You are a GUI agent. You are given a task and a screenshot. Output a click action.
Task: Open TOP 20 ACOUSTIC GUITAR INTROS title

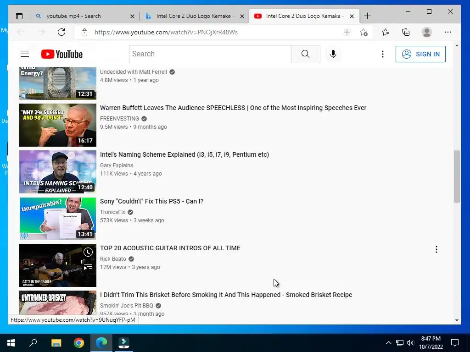click(x=170, y=248)
